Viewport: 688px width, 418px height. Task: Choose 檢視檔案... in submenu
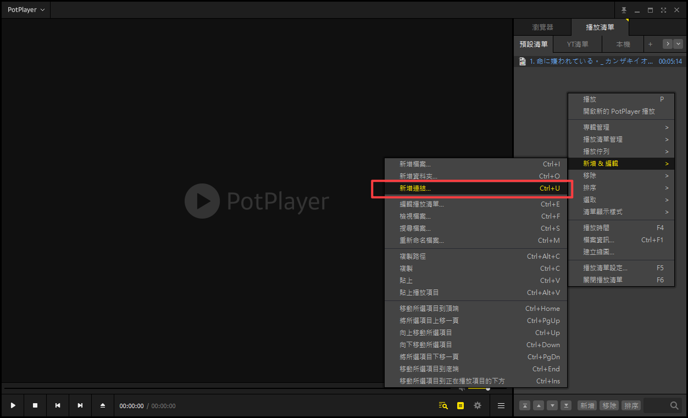[476, 216]
